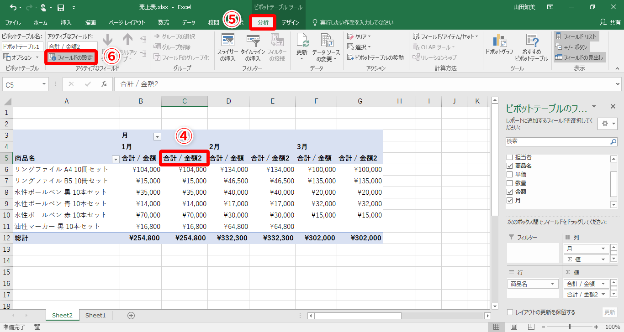
Task: Enable レイアウトの更新を保留する checkbox
Action: coord(510,312)
